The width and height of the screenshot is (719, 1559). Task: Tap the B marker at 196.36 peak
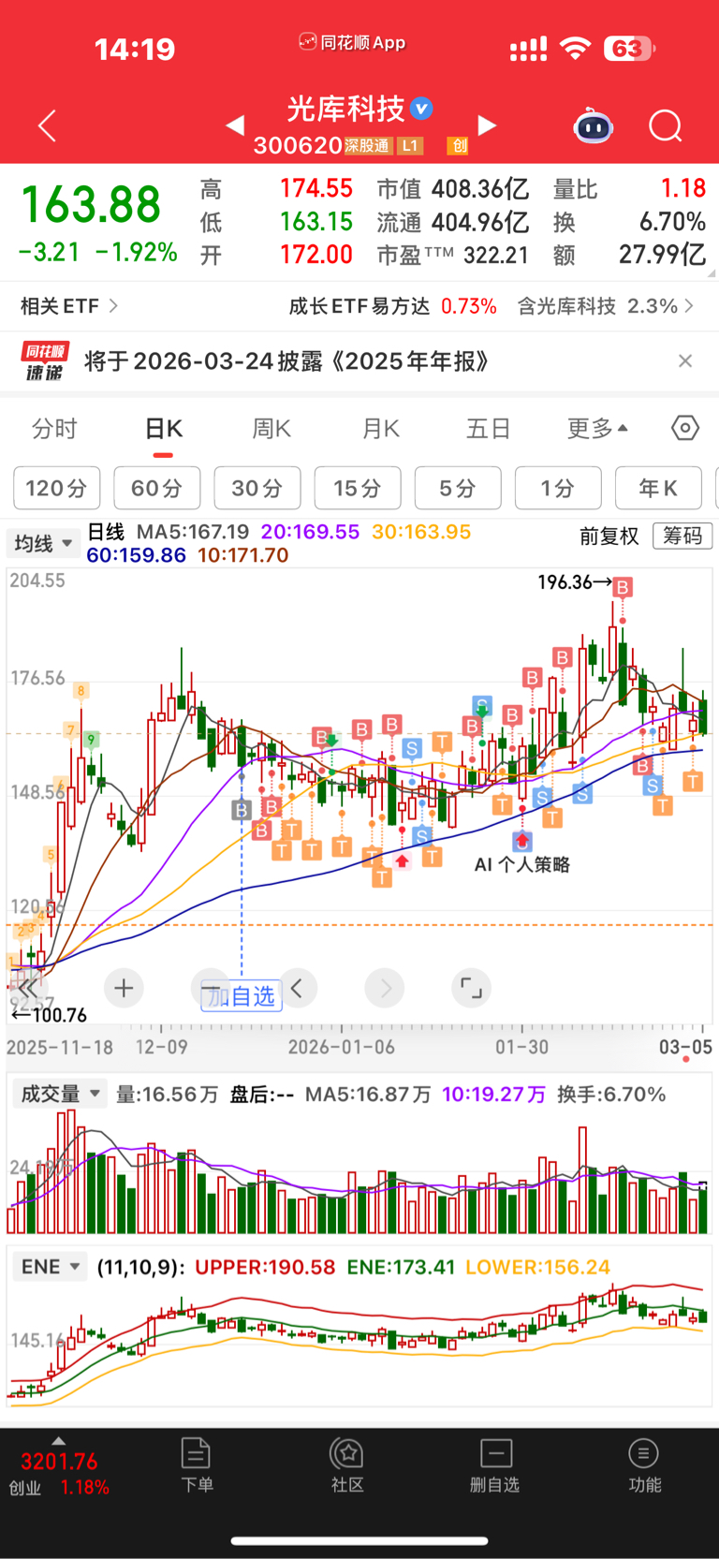pos(623,587)
